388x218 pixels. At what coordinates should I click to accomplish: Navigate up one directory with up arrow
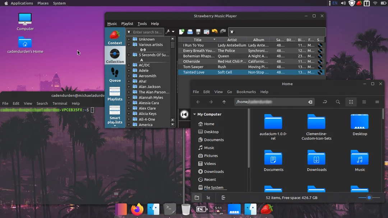coord(224,102)
